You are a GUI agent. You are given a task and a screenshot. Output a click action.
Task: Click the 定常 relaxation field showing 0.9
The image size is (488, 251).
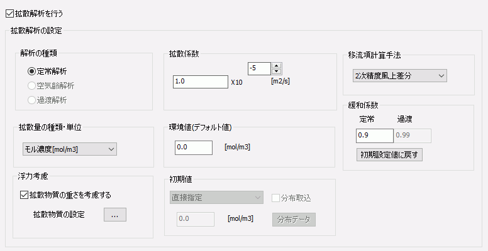pos(374,135)
